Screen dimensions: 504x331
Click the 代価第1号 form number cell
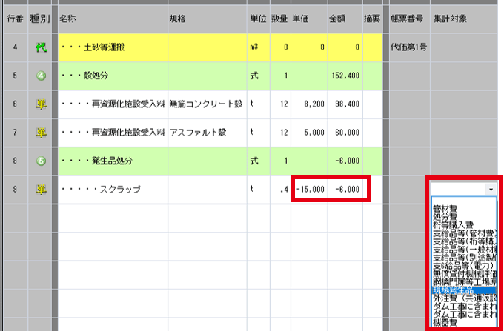tap(408, 47)
